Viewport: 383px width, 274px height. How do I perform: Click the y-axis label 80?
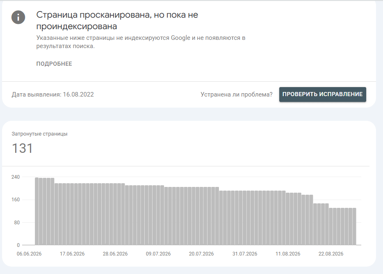click(x=17, y=223)
